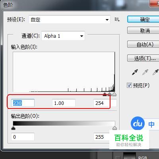Click the 输出色阶(O): label
Screen dimensions: 159x159
[x=25, y=116]
